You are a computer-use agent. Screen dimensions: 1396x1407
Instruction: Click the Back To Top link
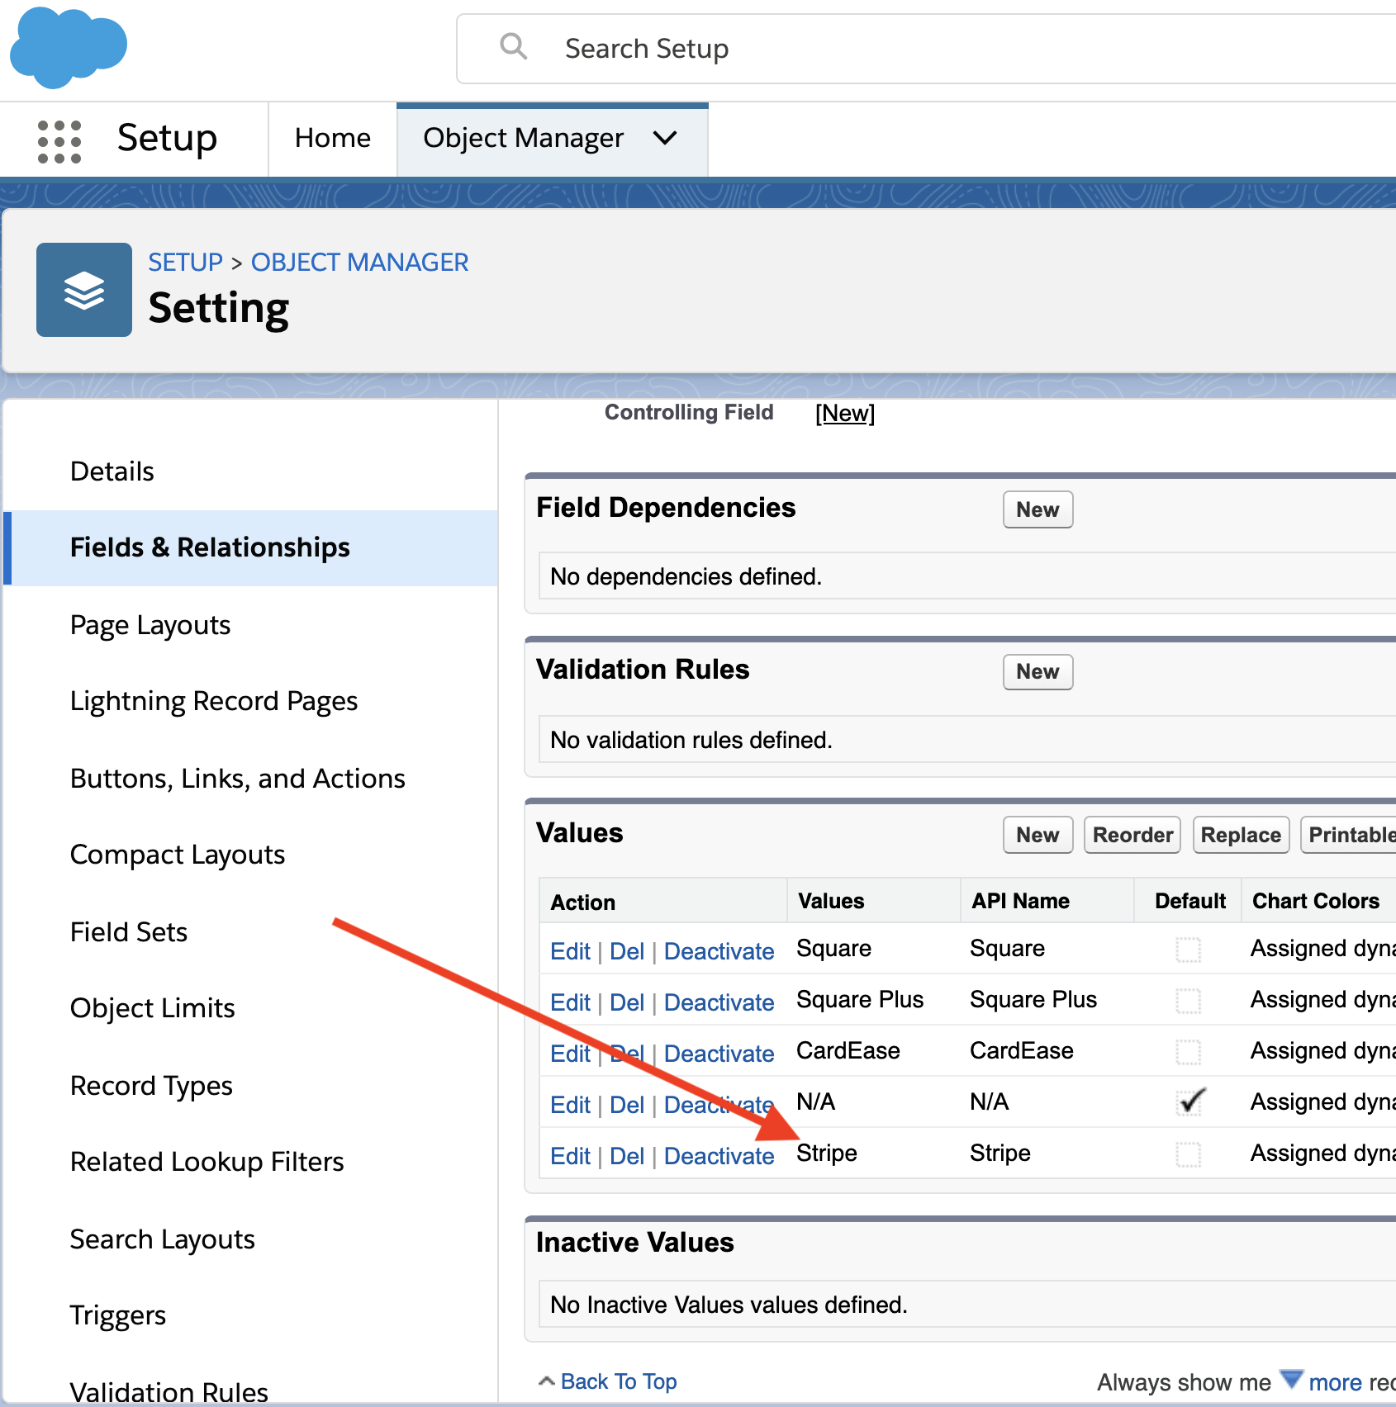619,1381
